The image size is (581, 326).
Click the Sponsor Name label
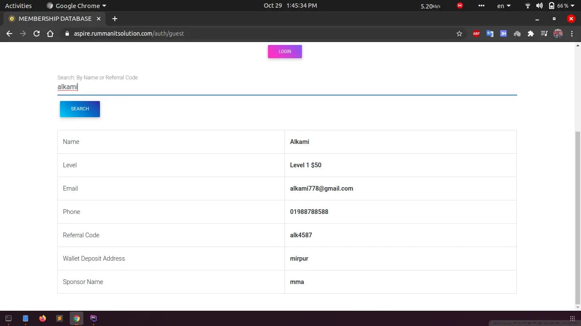(x=83, y=282)
